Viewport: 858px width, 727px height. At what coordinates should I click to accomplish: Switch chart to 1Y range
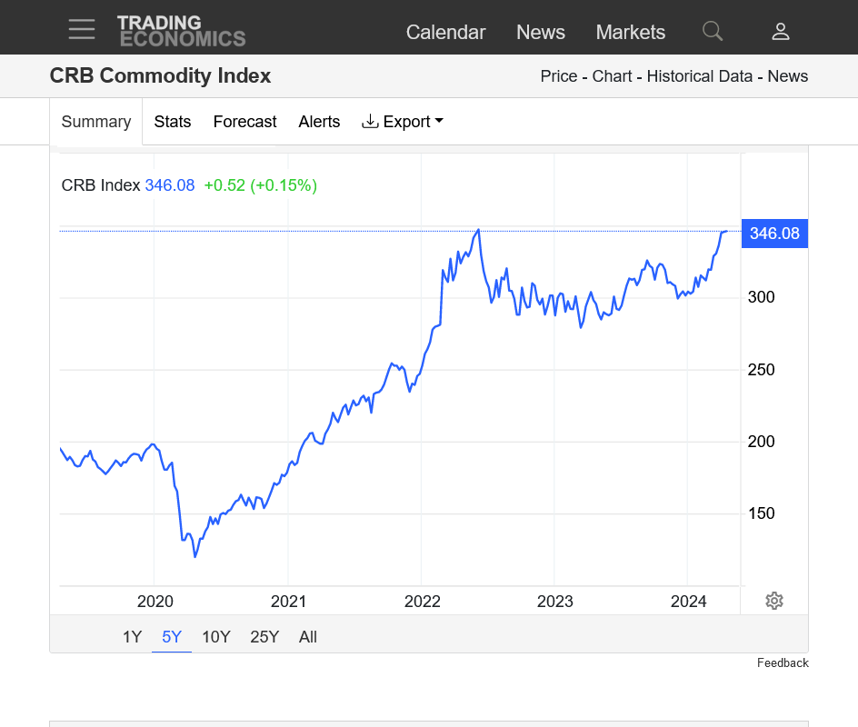pyautogui.click(x=132, y=636)
